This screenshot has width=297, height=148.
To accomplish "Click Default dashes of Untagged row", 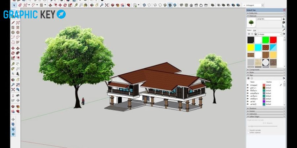I will tap(268, 85).
